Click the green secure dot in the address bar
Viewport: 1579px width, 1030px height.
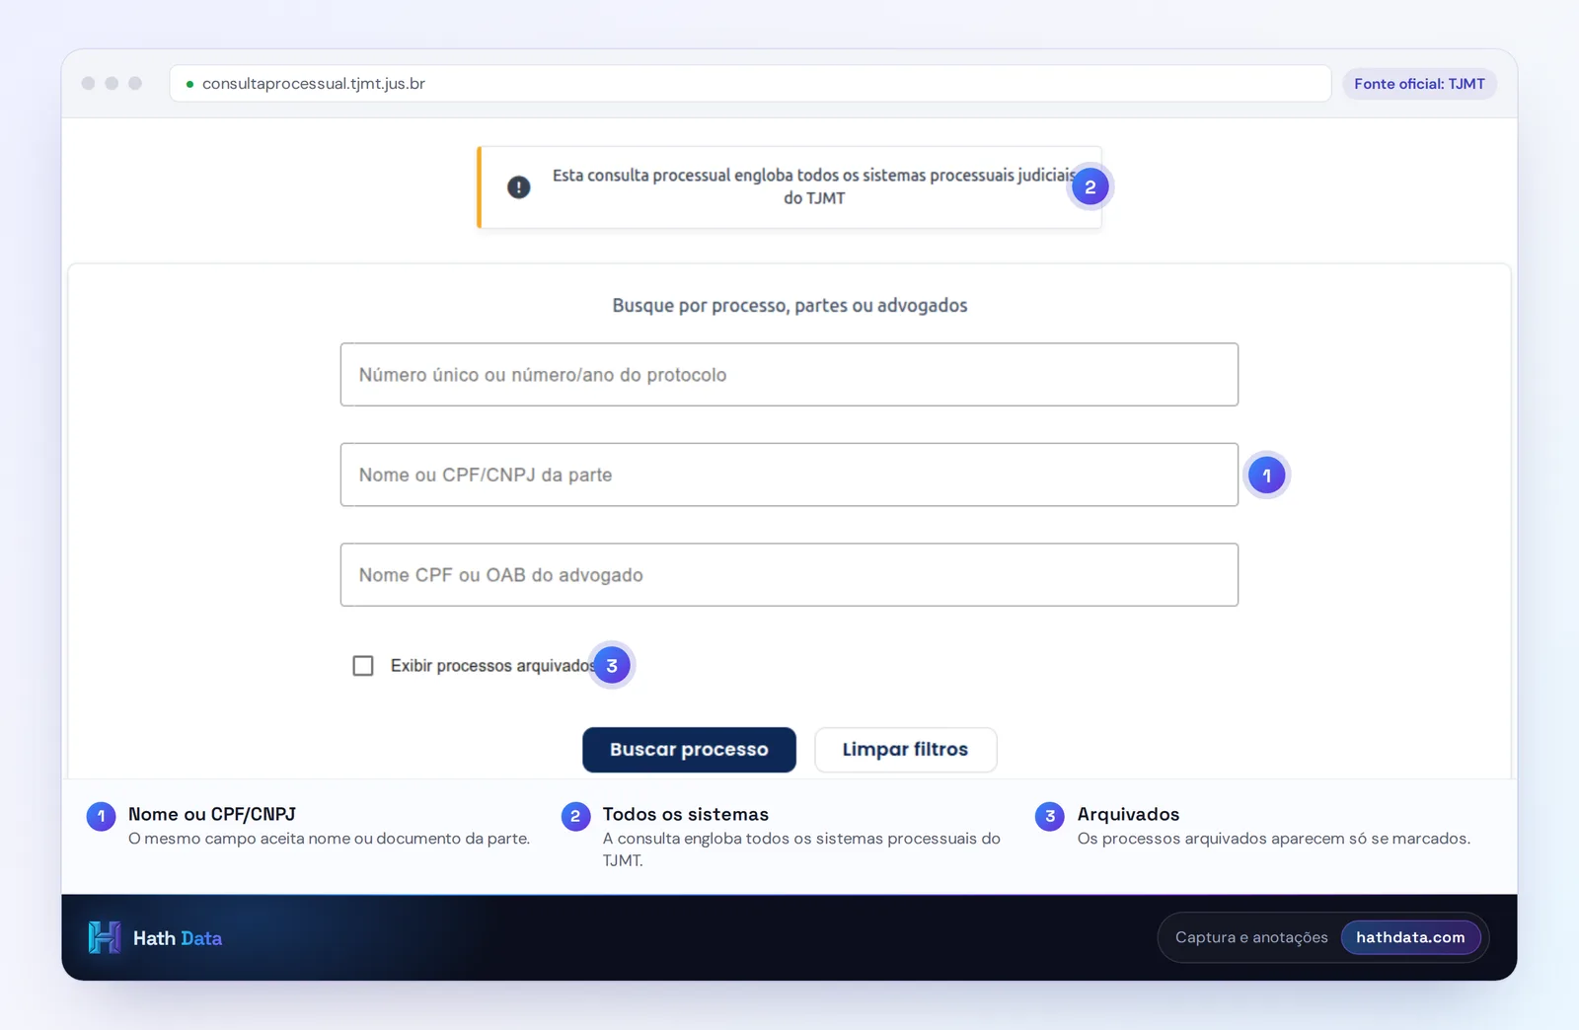(189, 84)
